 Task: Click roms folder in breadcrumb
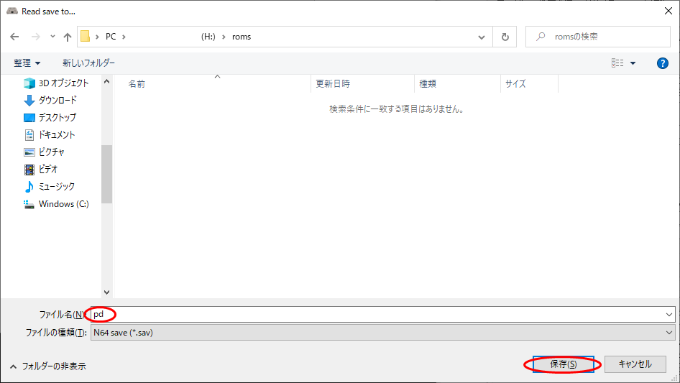(242, 37)
